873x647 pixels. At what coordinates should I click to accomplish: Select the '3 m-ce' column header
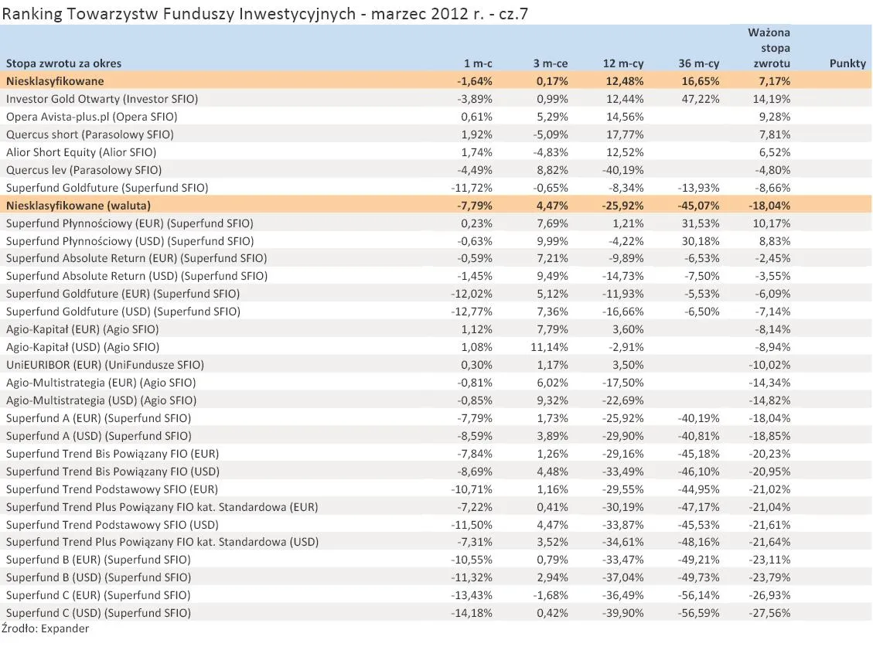551,63
